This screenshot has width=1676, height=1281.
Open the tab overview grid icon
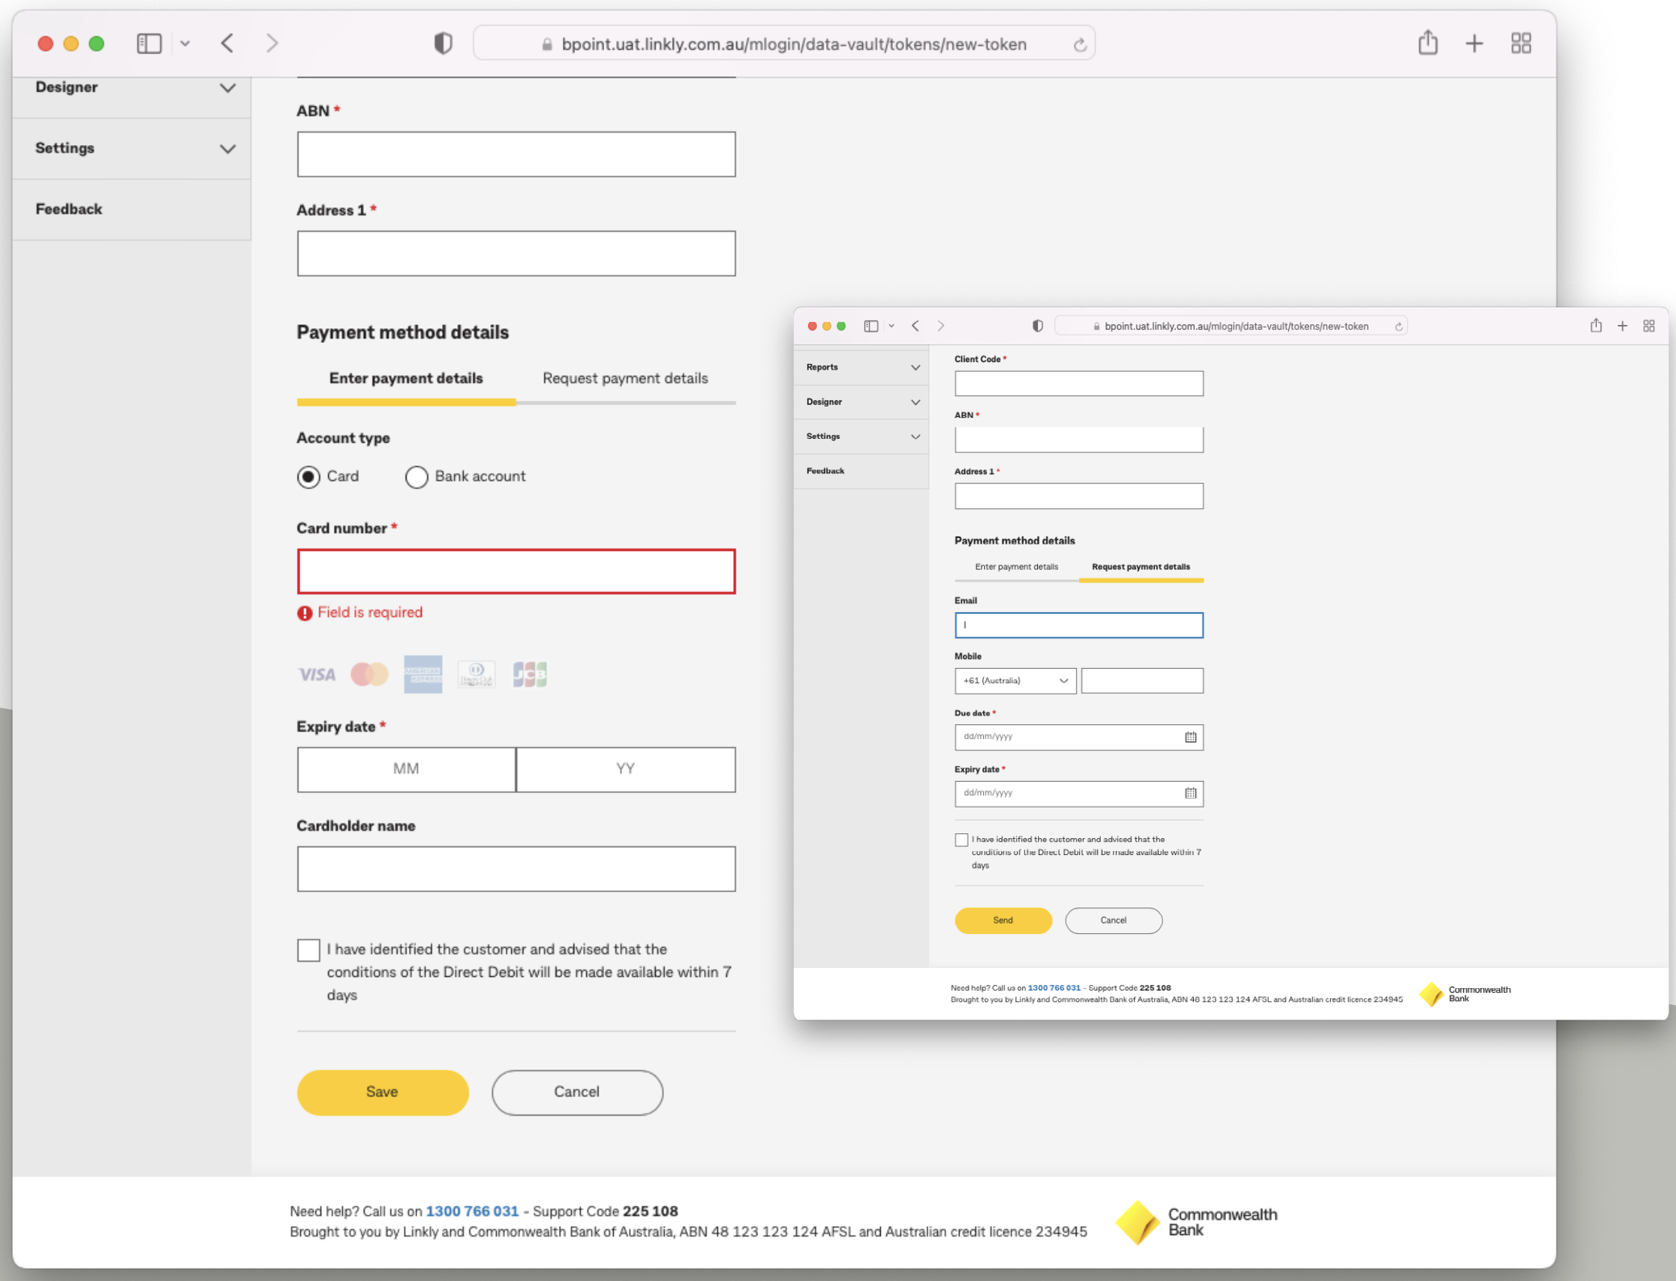click(1521, 43)
